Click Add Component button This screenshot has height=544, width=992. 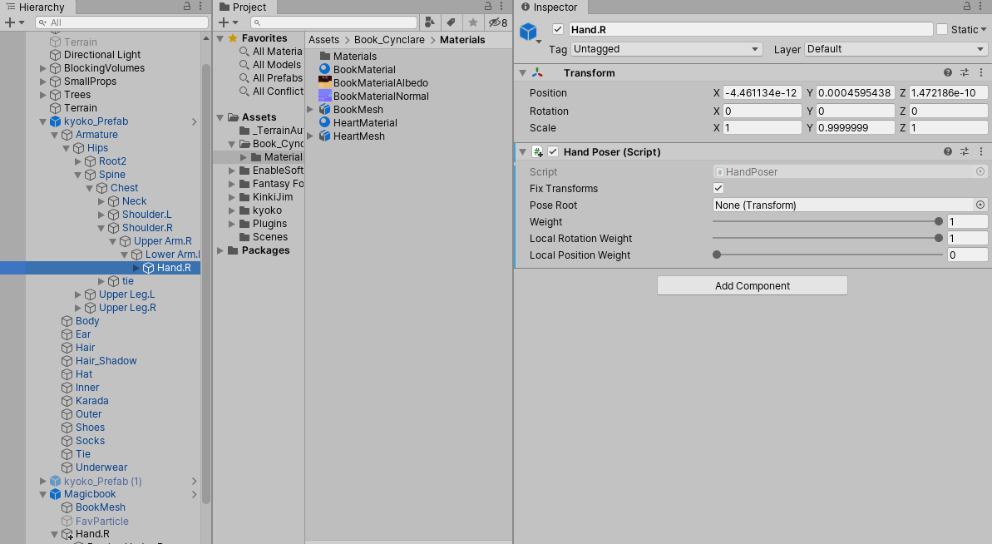click(753, 285)
